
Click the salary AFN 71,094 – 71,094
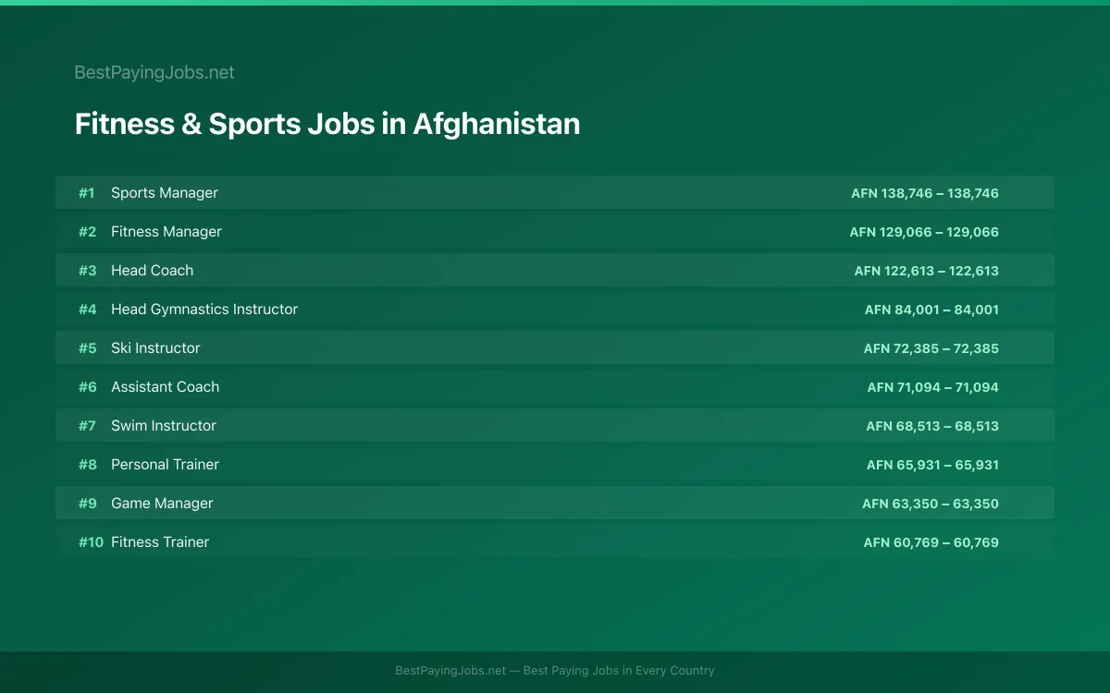933,387
